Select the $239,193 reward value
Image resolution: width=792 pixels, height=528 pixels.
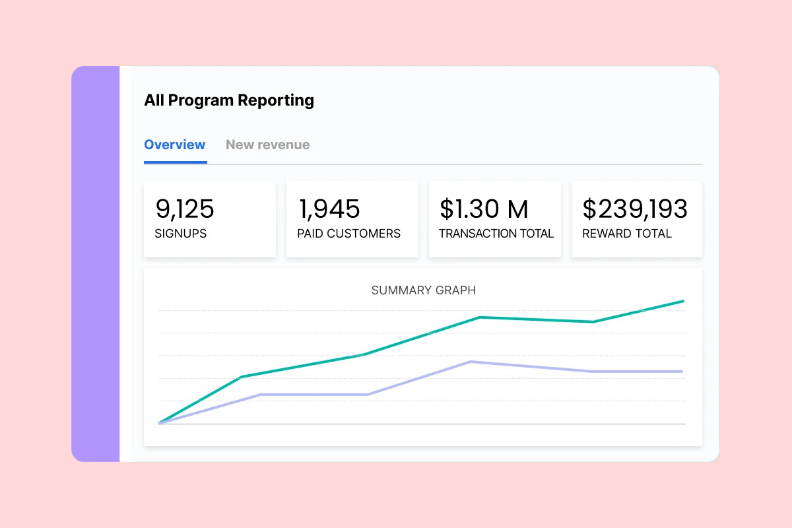click(635, 209)
